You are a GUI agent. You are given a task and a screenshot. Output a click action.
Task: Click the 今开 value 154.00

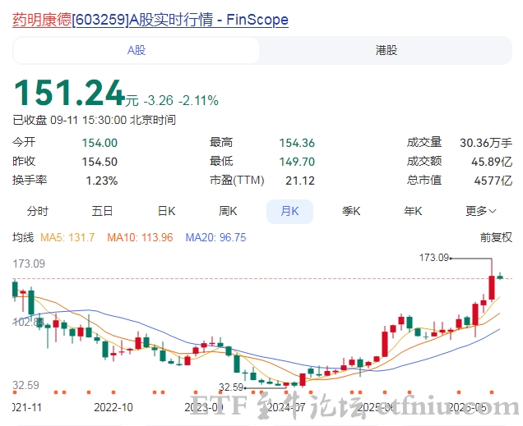point(100,143)
